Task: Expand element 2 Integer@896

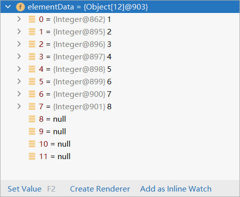Action: click(19, 44)
